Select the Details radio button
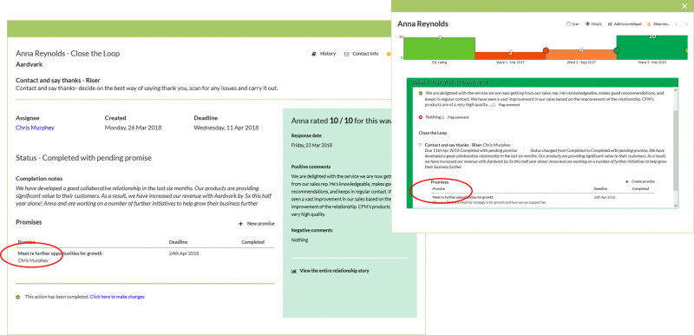Viewport: 694px width, 335px height. 588,24
